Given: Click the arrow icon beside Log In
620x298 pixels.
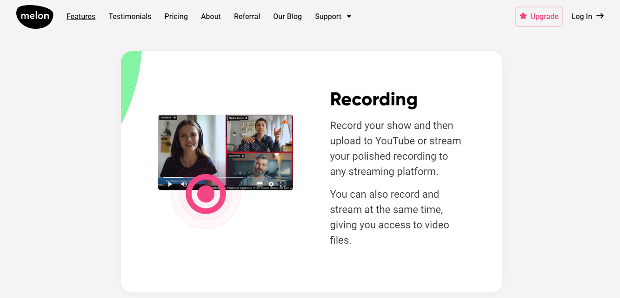Looking at the screenshot, I should point(600,16).
